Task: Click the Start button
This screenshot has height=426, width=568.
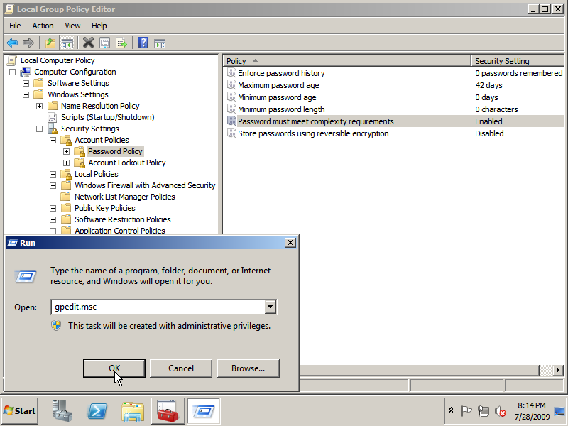Action: coord(20,411)
